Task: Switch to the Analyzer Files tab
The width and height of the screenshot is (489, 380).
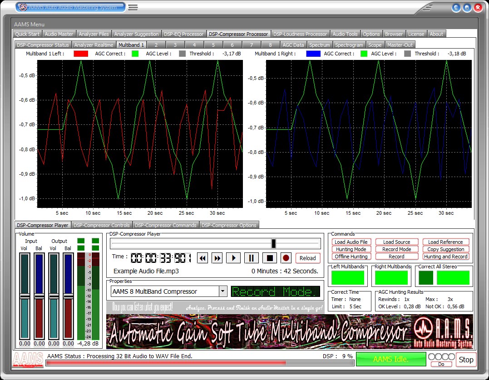Action: coord(94,34)
